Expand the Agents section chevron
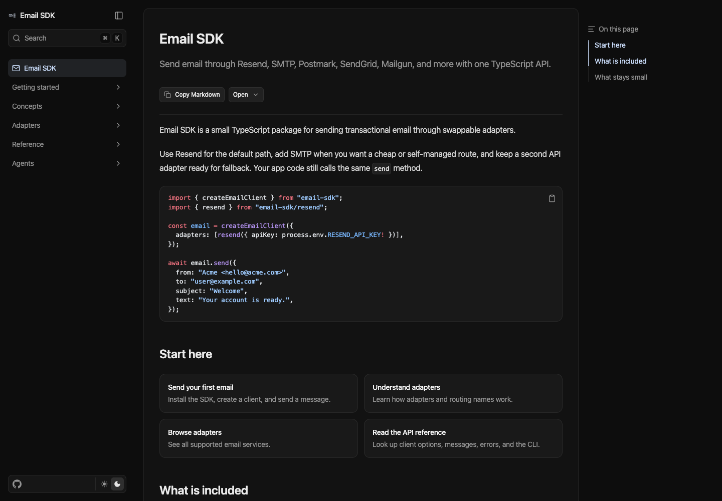Image resolution: width=722 pixels, height=501 pixels. [x=118, y=163]
